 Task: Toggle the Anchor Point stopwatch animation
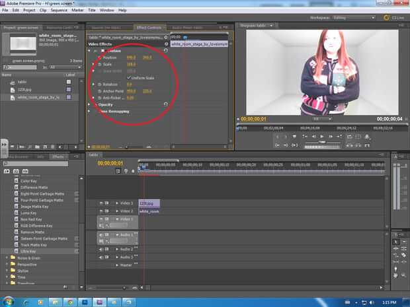pyautogui.click(x=99, y=91)
